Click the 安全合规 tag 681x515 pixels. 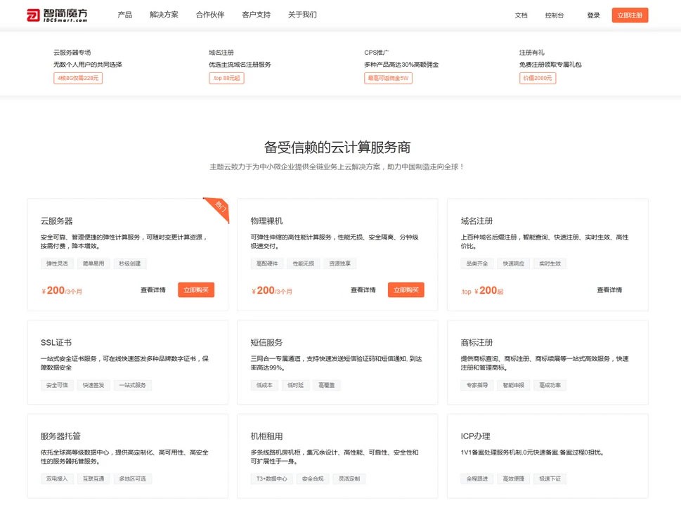[x=313, y=479]
